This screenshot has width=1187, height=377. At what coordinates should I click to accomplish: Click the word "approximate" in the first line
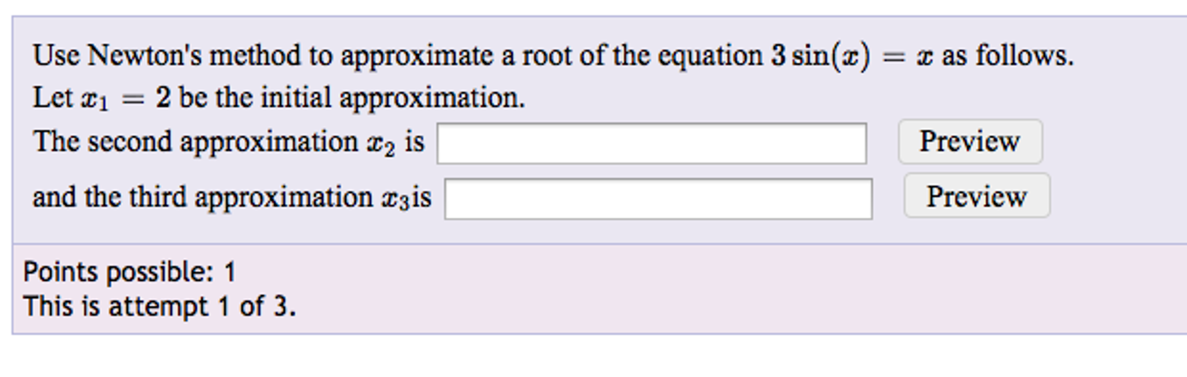(417, 56)
